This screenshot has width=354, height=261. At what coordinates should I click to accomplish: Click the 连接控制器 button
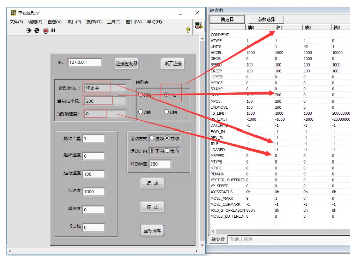[126, 63]
